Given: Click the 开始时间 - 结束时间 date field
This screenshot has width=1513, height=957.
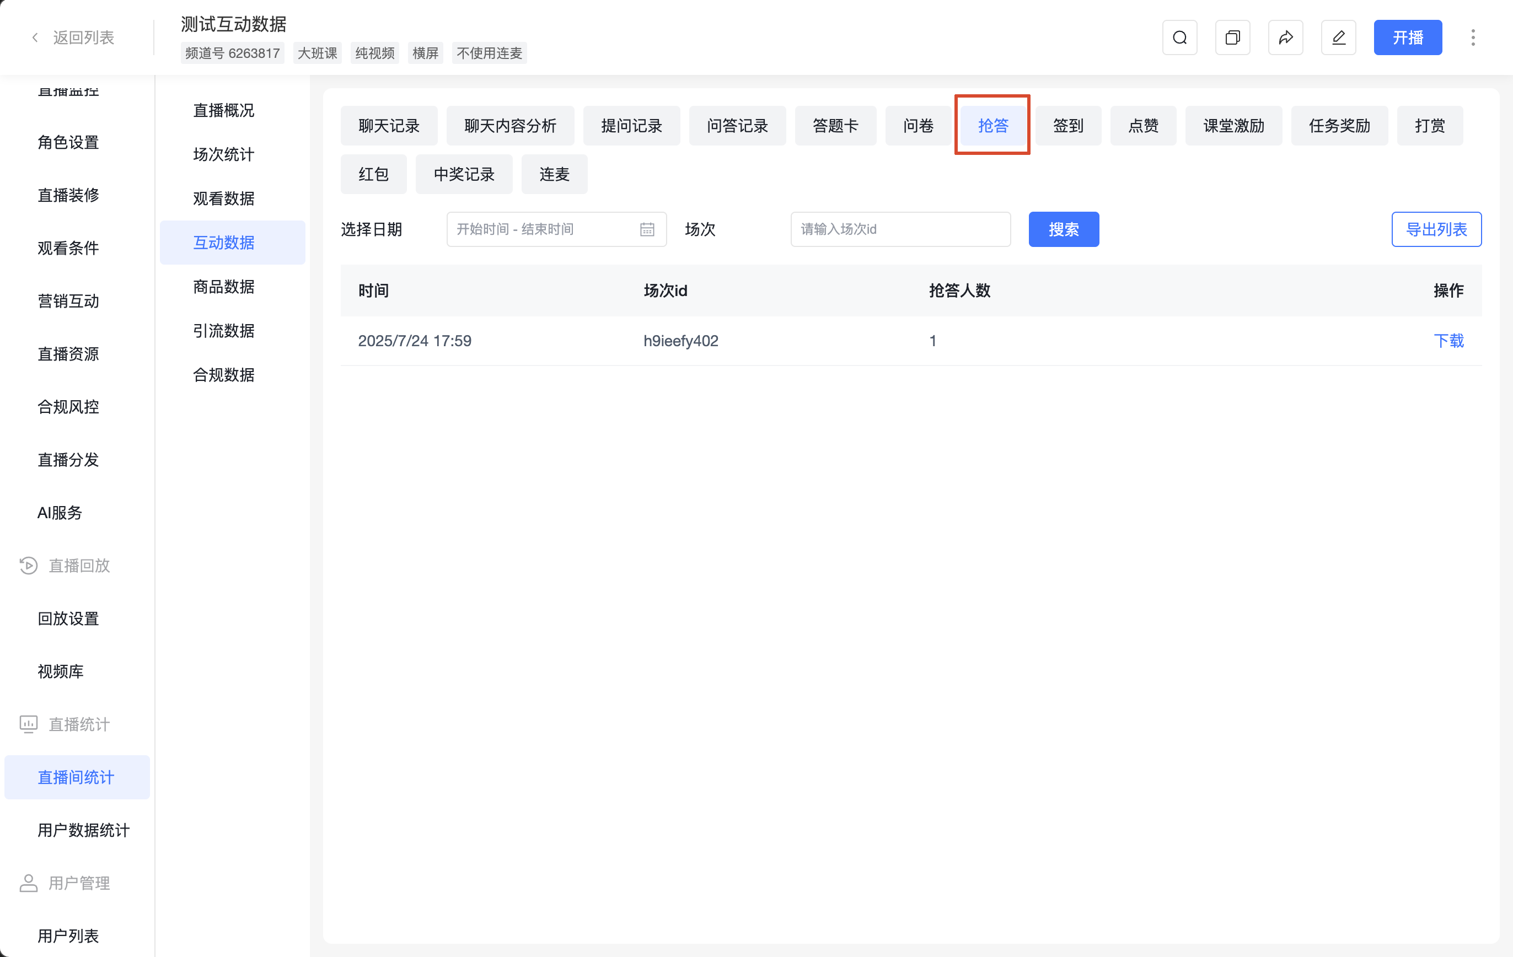Looking at the screenshot, I should [556, 229].
